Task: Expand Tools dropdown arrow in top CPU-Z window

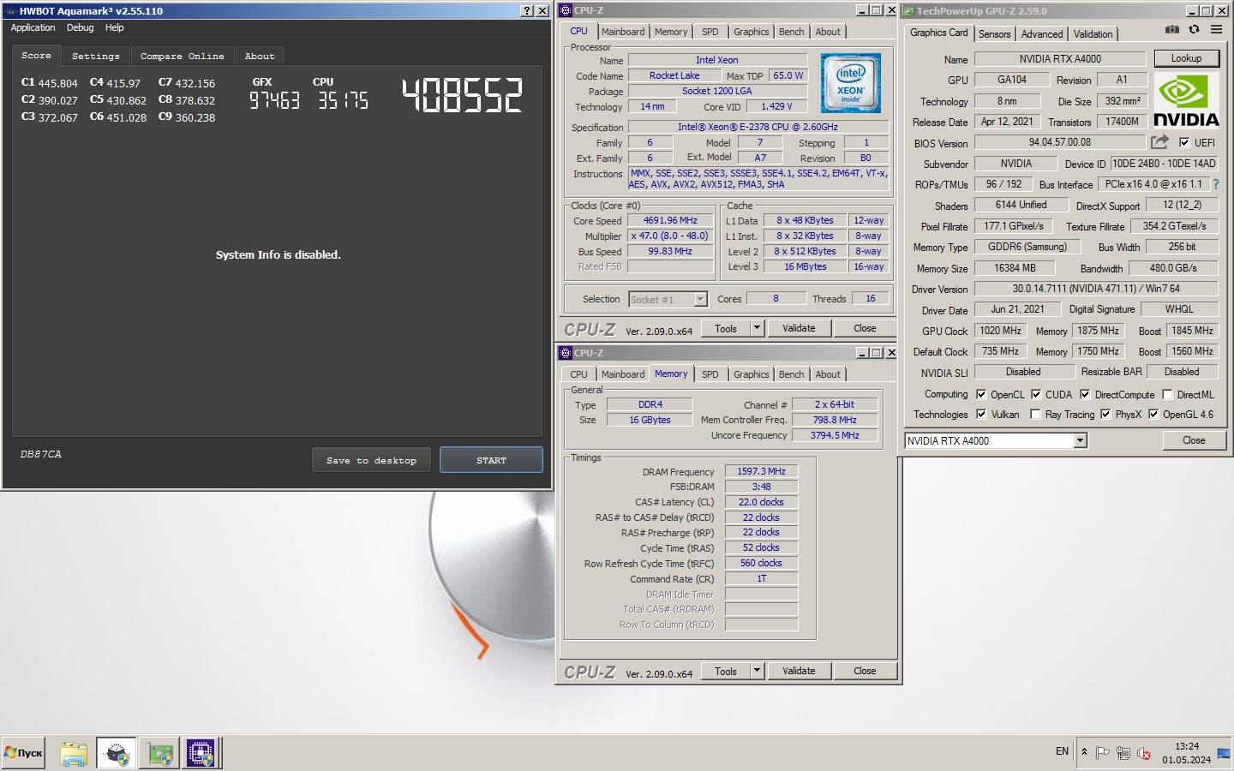Action: coord(757,328)
